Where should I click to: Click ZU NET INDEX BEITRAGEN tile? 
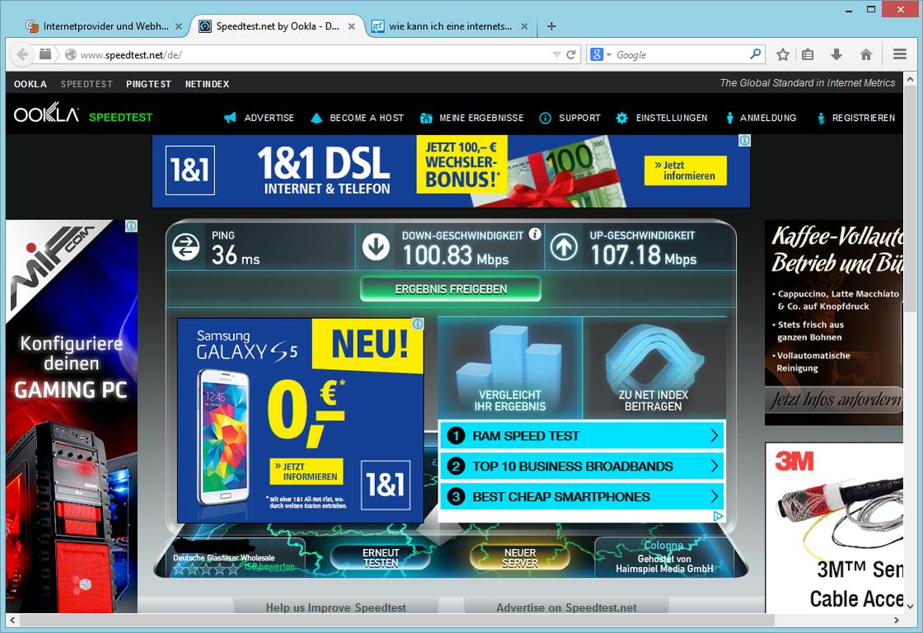click(654, 368)
